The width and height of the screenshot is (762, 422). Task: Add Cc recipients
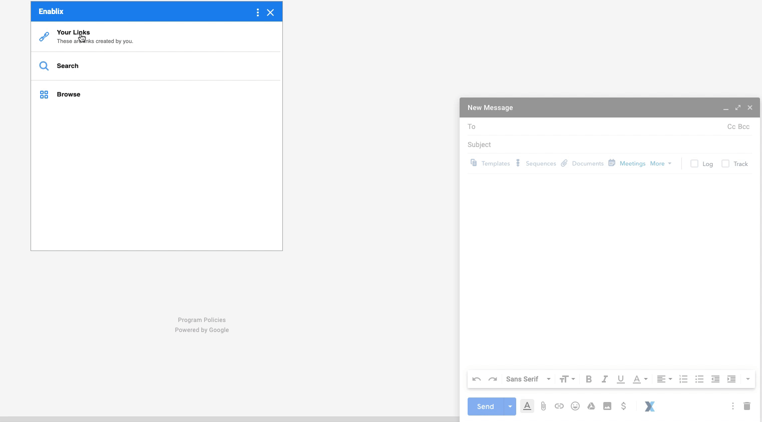731,126
